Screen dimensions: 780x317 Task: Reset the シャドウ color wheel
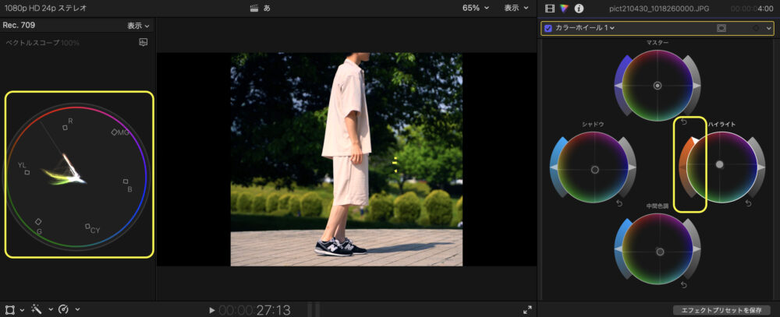[x=619, y=203]
